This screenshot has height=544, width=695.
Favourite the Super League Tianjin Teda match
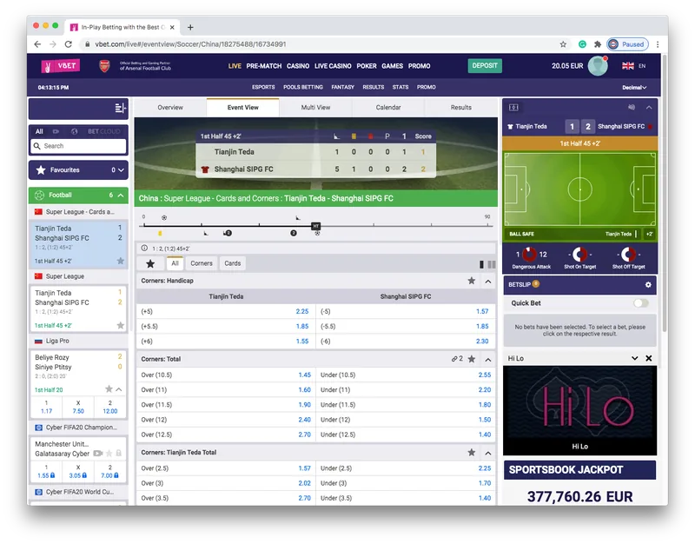pos(120,325)
